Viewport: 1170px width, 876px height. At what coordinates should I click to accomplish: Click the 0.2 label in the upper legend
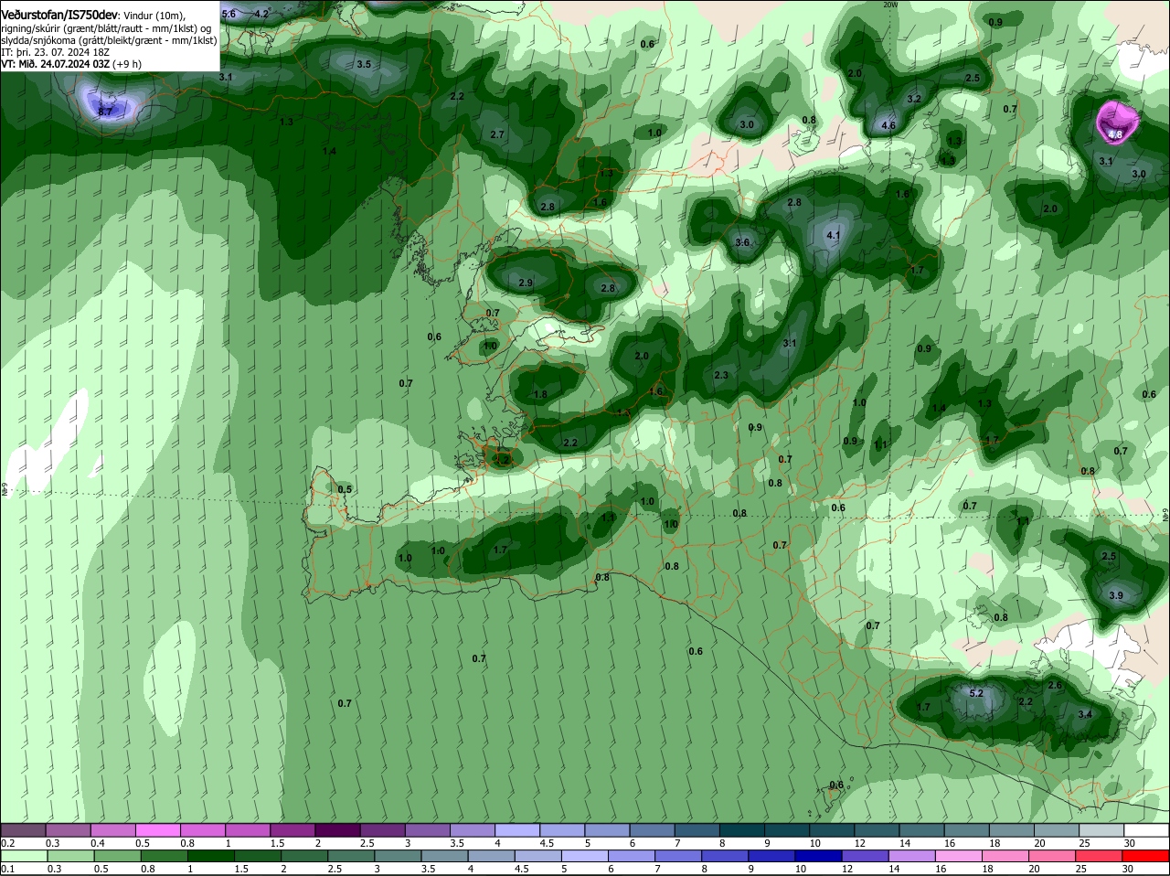[x=7, y=843]
